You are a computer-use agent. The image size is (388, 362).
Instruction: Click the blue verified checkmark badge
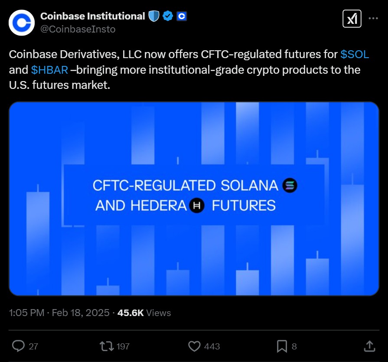[x=168, y=16]
